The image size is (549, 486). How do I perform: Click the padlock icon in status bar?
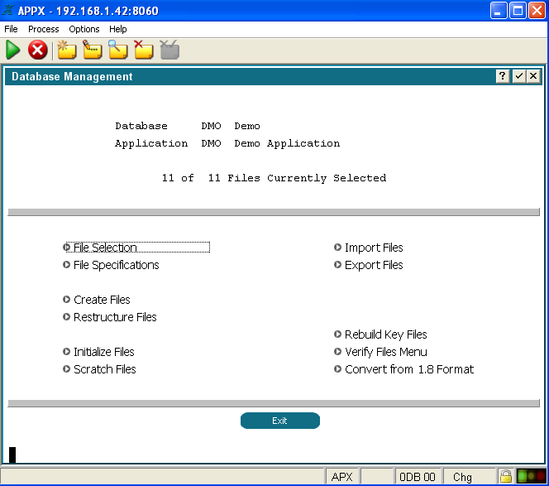pos(504,477)
